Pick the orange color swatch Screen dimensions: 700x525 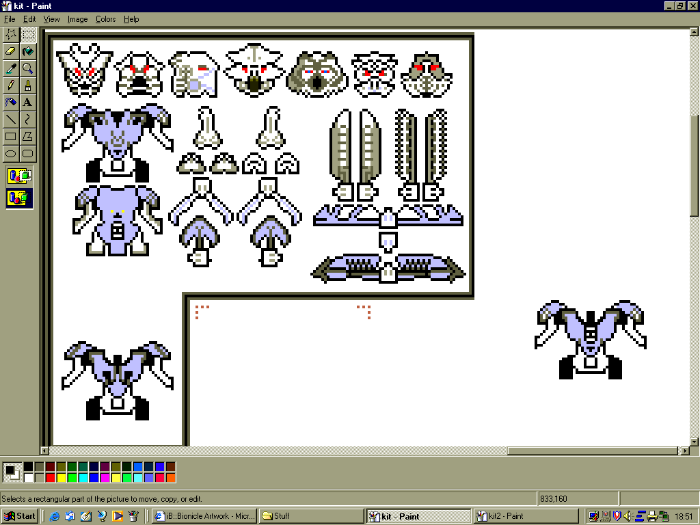(x=170, y=478)
